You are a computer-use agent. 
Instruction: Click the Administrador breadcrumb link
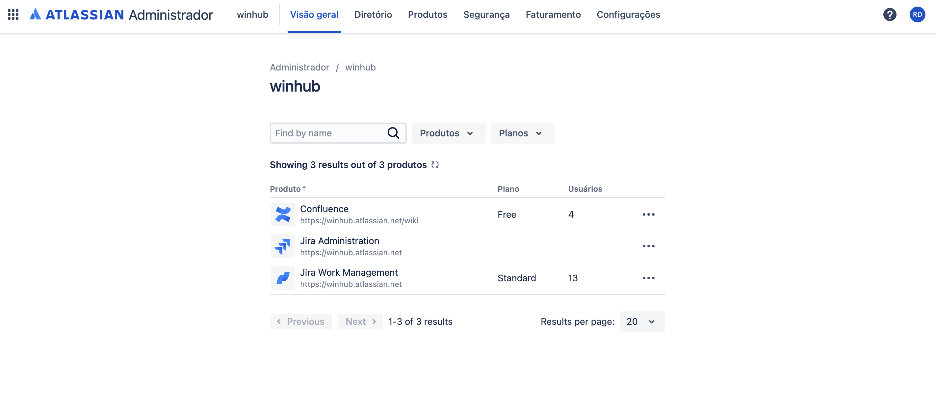(299, 67)
